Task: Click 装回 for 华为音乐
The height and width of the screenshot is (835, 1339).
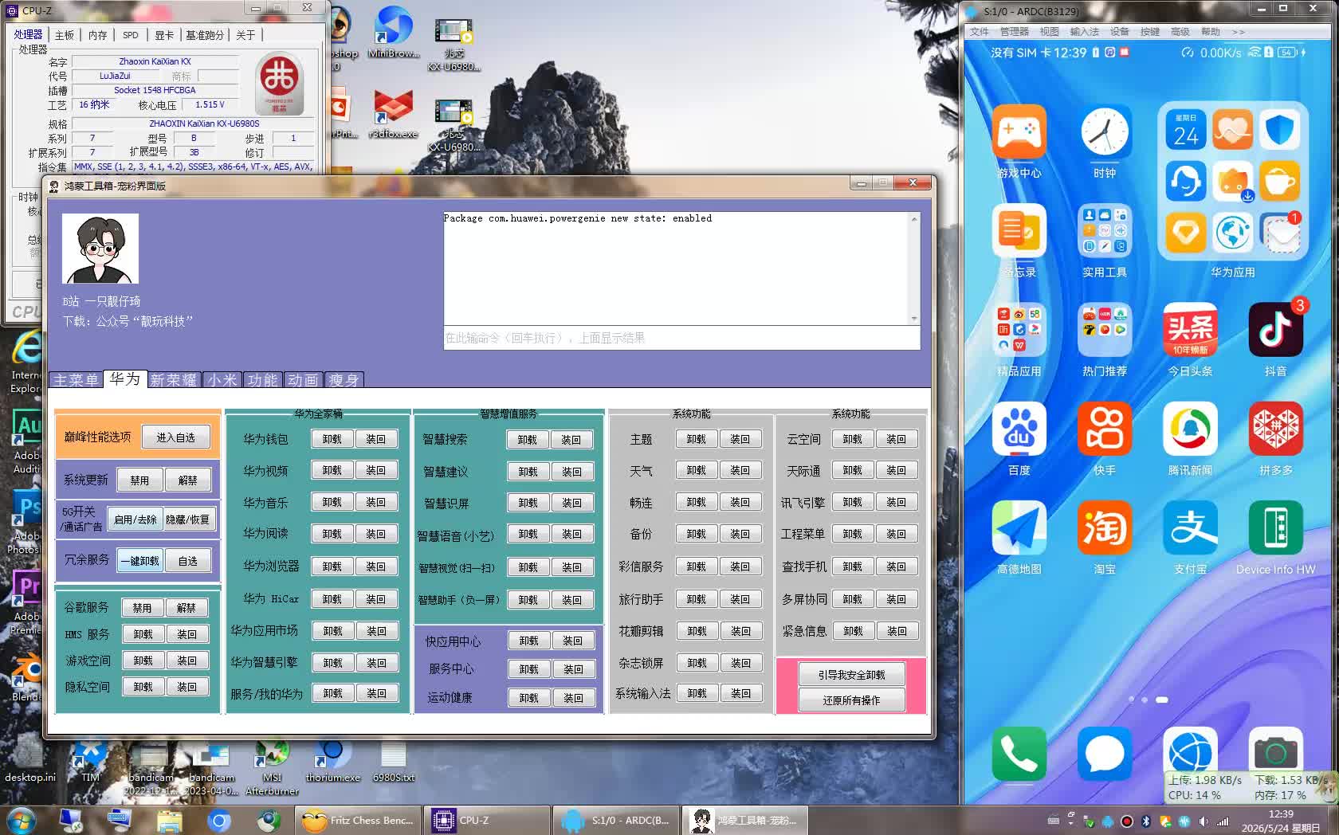Action: point(375,503)
